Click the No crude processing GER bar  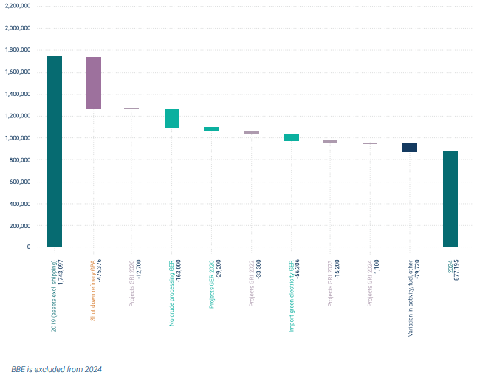pyautogui.click(x=172, y=118)
